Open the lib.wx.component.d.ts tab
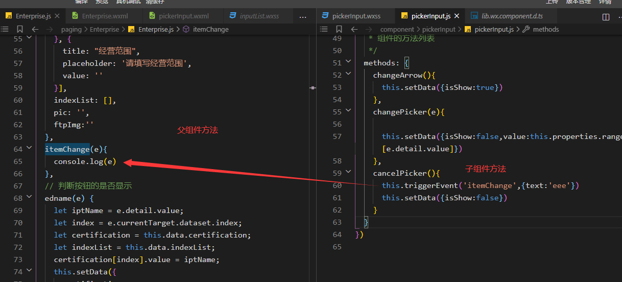Screen dimensions: 622x282 point(511,16)
